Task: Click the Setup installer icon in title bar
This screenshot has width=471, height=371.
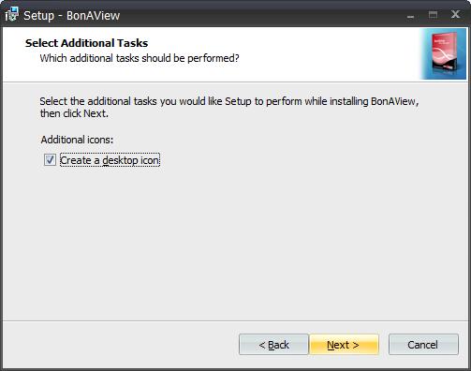Action: click(12, 14)
